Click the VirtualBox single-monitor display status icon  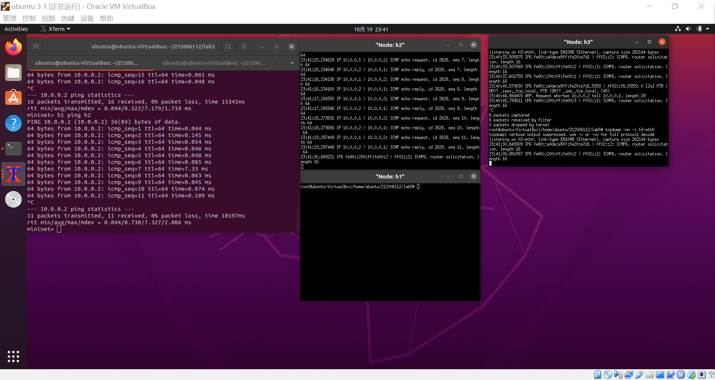(x=660, y=375)
